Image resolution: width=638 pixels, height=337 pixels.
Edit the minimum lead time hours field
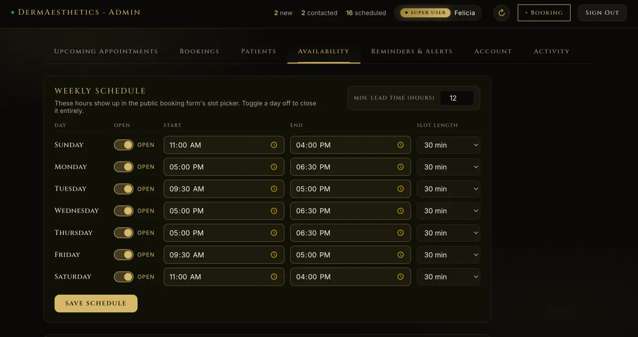[x=457, y=98]
